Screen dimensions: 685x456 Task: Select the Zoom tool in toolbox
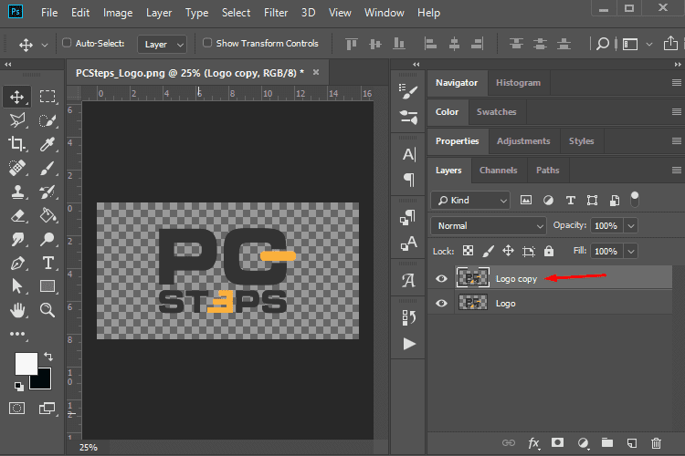click(x=47, y=310)
